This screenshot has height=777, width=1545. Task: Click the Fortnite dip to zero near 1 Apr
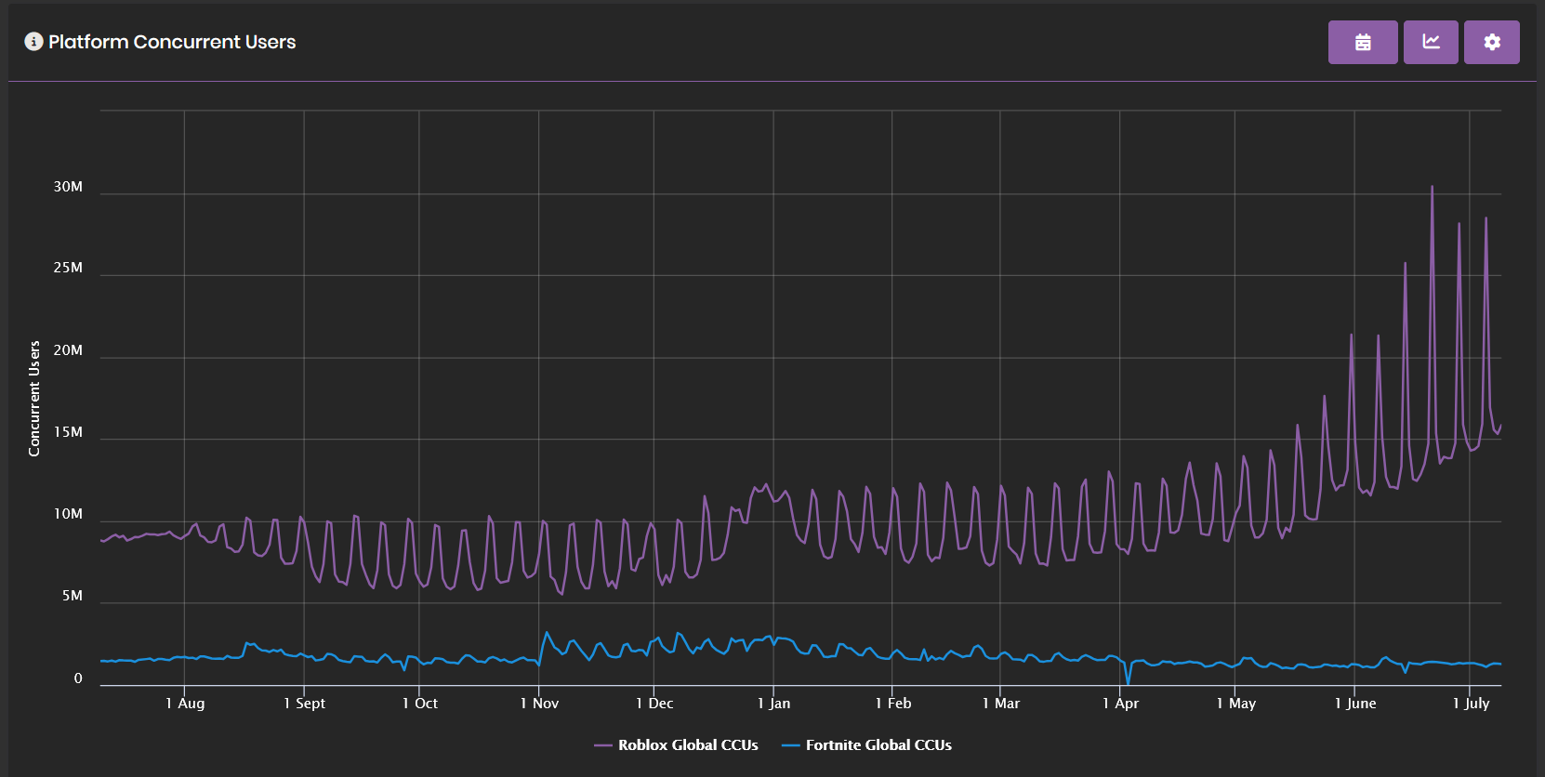click(1128, 683)
